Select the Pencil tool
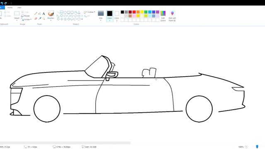This screenshot has height=149, width=265. coord(36,14)
